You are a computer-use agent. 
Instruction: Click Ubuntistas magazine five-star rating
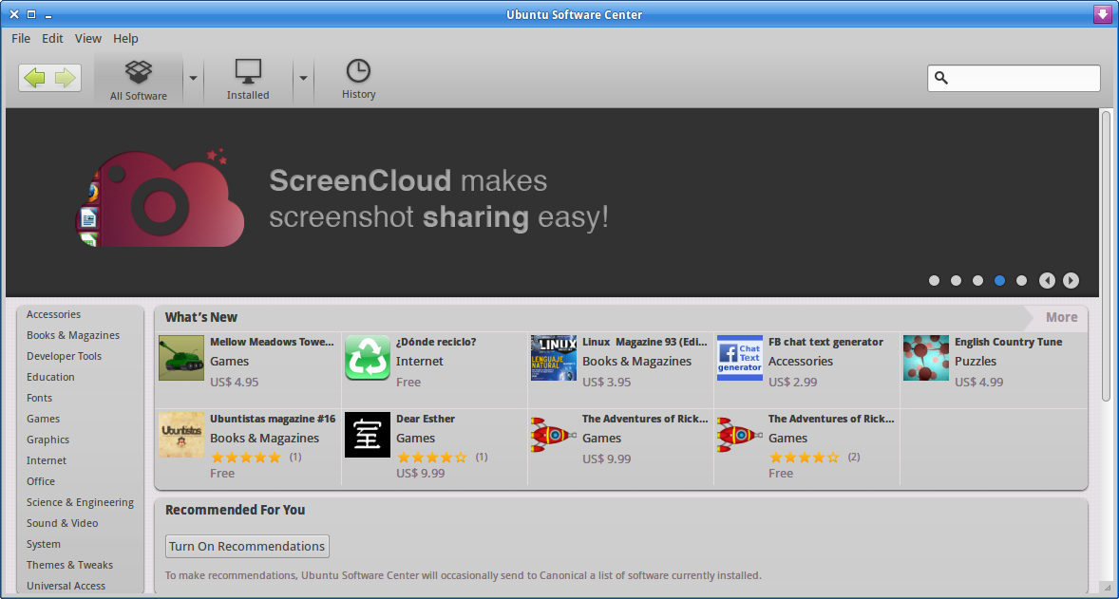tap(245, 458)
